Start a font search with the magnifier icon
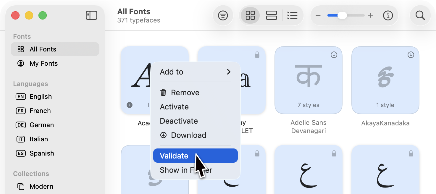Image resolution: width=436 pixels, height=194 pixels. pos(420,15)
